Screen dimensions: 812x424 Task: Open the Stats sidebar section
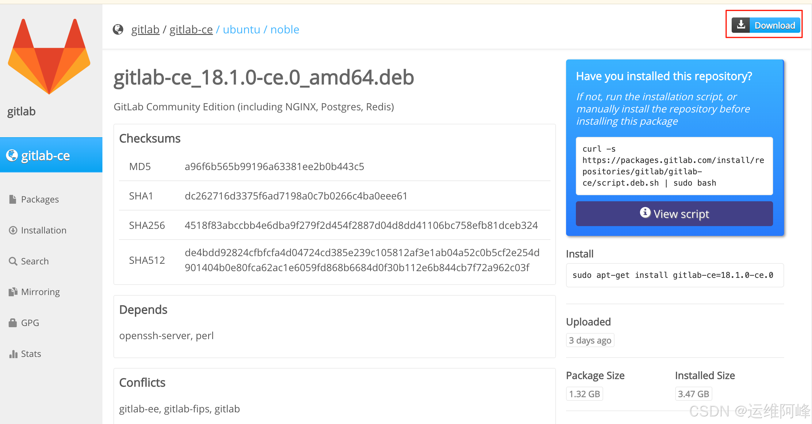click(31, 354)
